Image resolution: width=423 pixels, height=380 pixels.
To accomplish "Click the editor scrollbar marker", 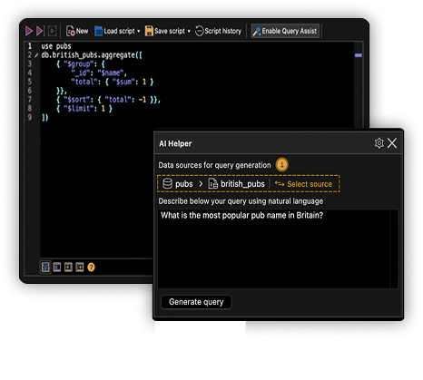I will click(359, 55).
